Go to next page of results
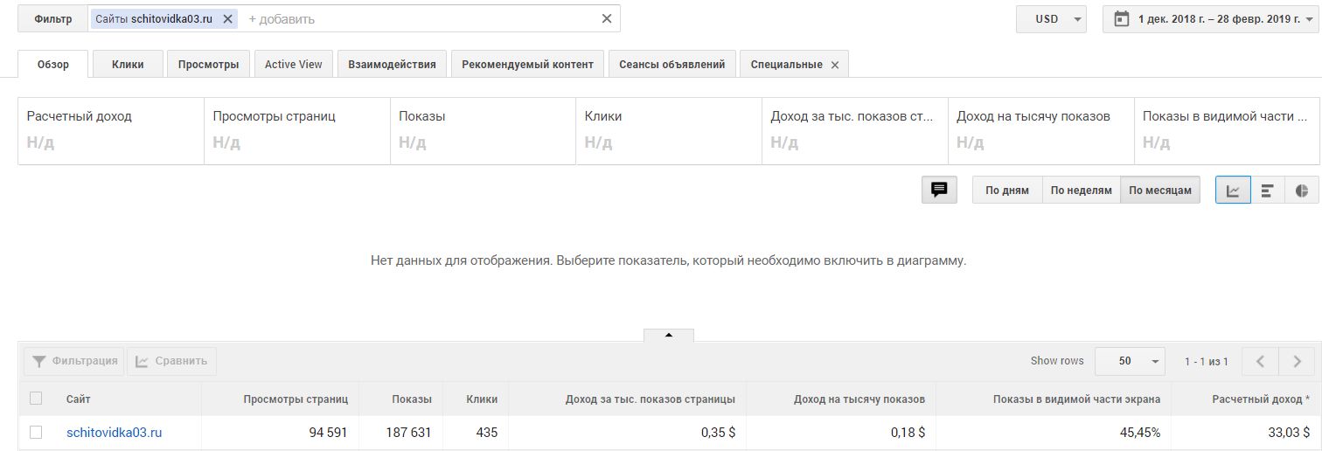The width and height of the screenshot is (1322, 451). 1297,361
